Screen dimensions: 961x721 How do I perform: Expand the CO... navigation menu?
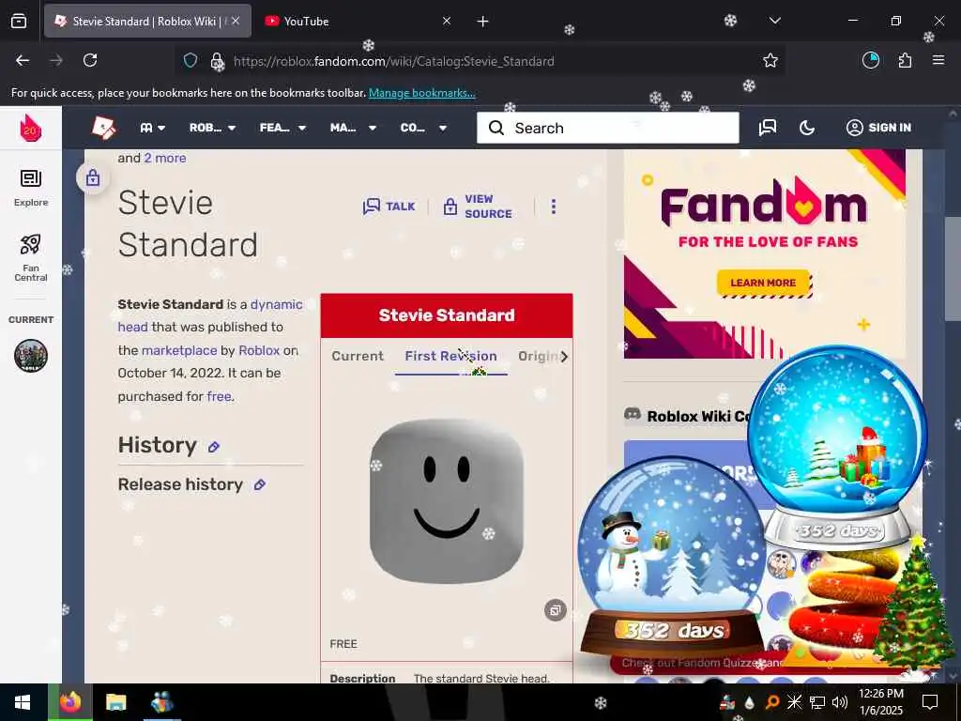coord(423,128)
